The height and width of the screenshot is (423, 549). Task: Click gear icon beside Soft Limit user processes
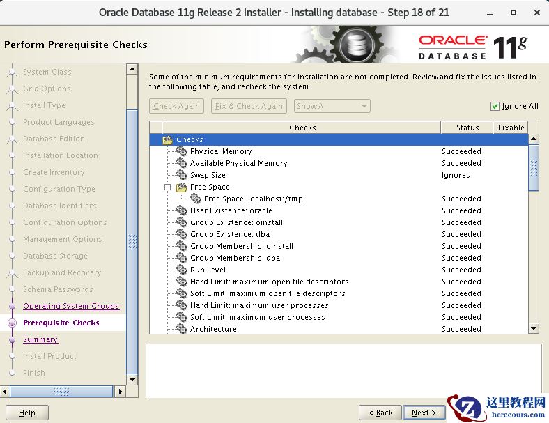pos(181,317)
